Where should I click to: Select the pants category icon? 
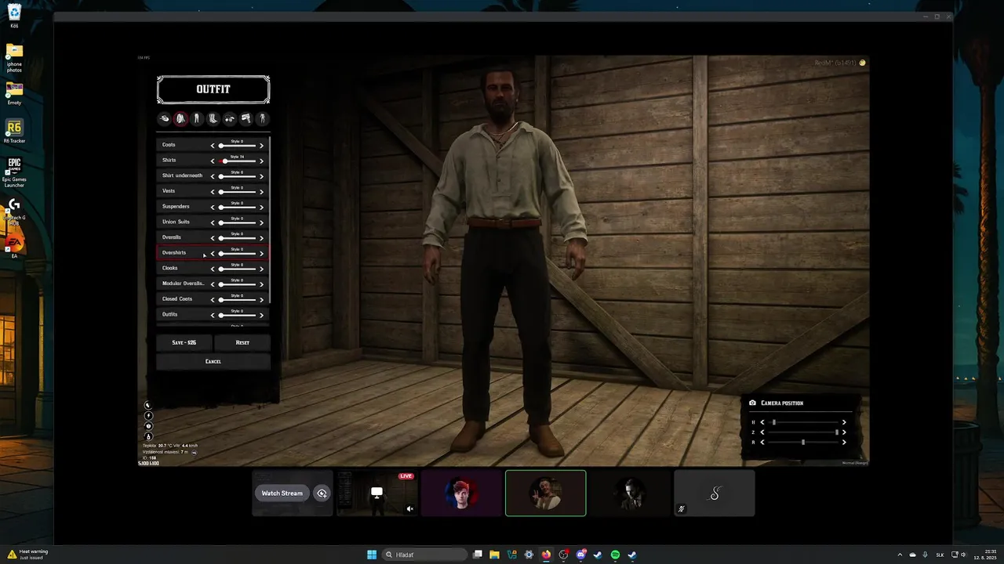point(197,119)
